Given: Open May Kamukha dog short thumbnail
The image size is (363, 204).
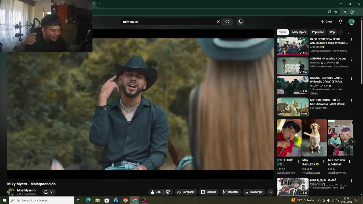Looking at the screenshot, I should click(x=315, y=138).
